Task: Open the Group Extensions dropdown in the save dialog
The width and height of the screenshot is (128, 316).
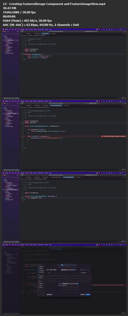Action: coord(70,283)
